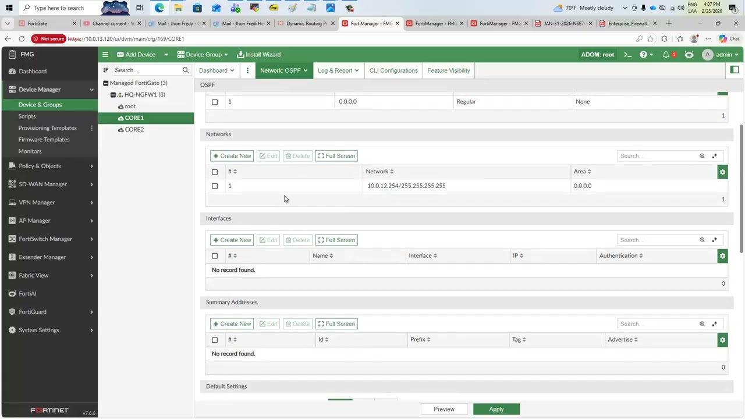Click Install Wizard in toolbar
Image resolution: width=745 pixels, height=419 pixels.
tap(259, 55)
